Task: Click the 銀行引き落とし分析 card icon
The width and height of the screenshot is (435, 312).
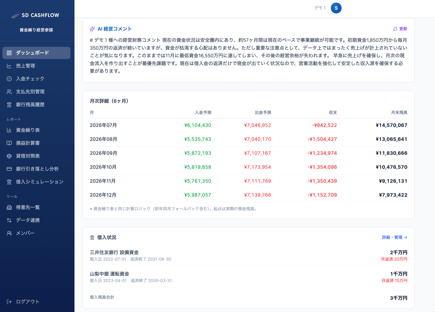Action: click(9, 169)
